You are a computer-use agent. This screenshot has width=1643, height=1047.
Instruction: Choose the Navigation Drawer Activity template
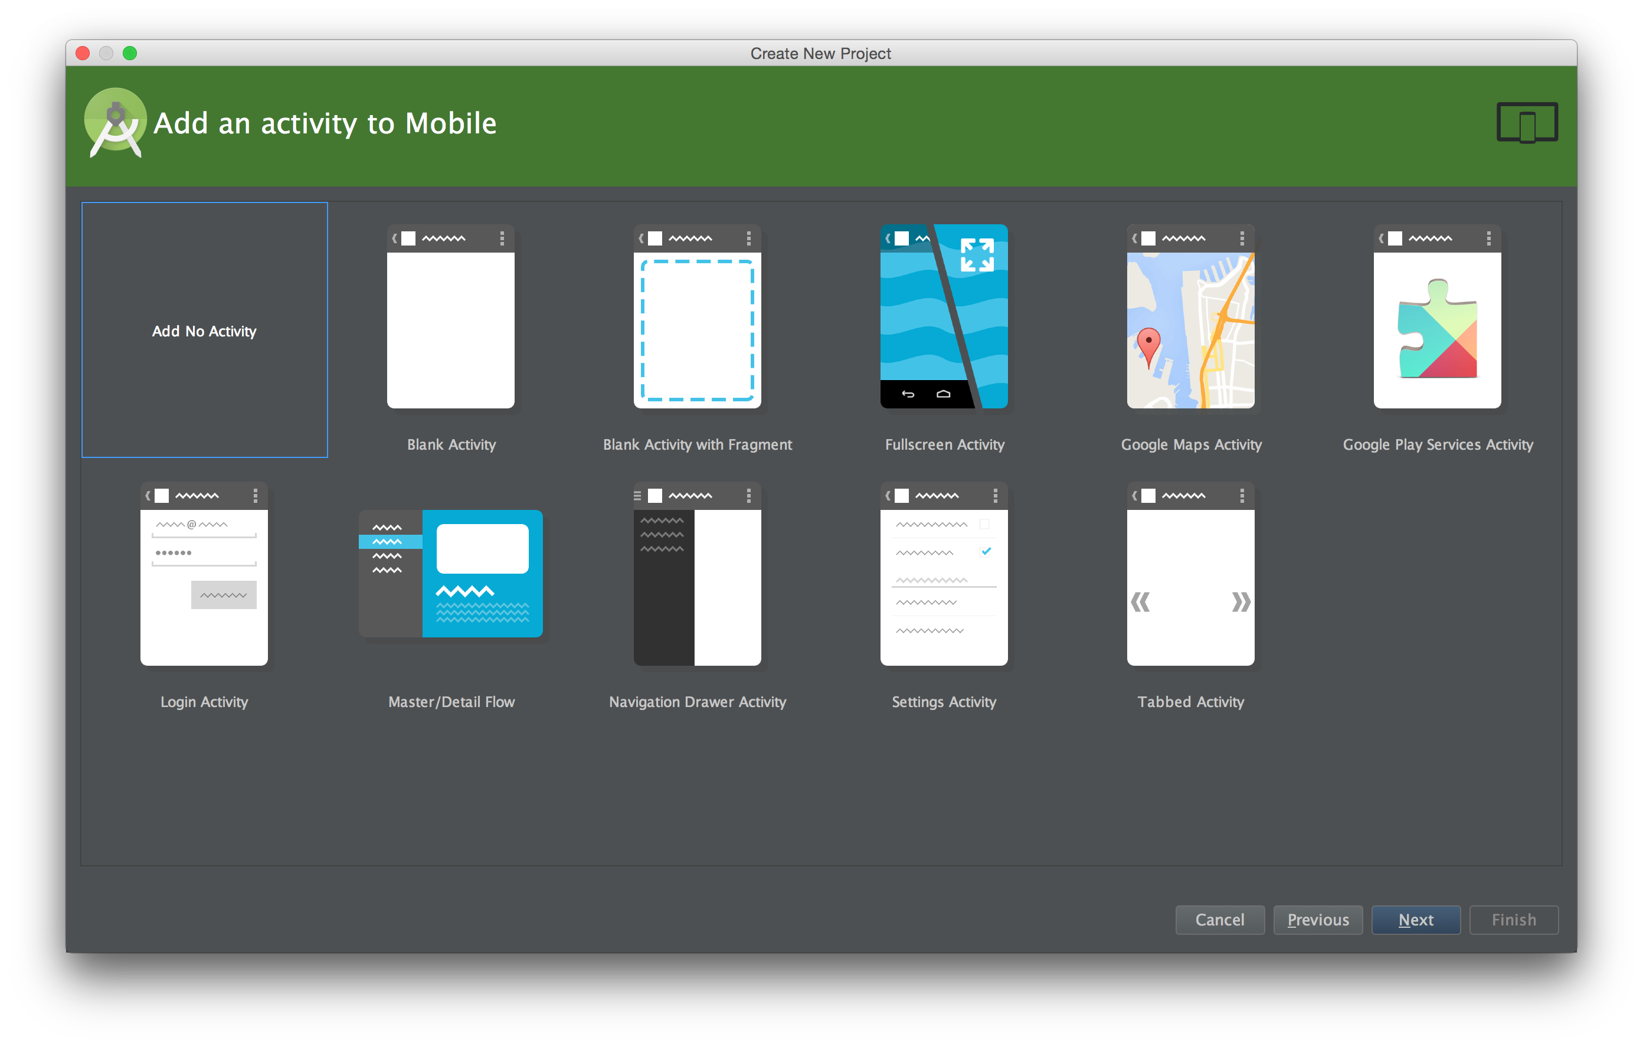click(x=698, y=574)
